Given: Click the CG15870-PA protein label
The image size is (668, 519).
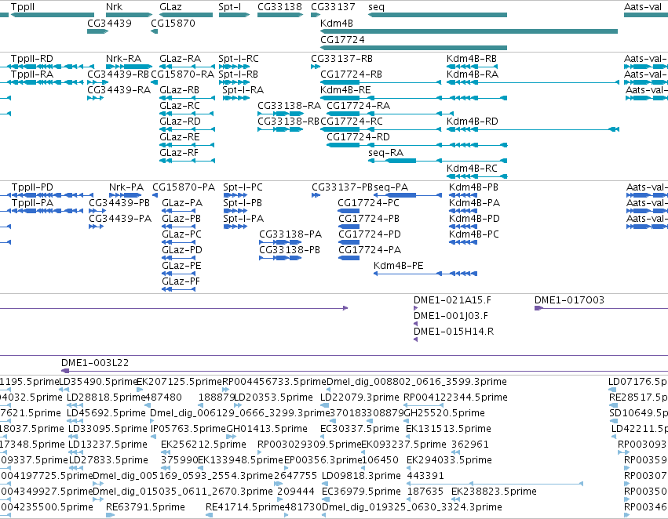Looking at the screenshot, I should [x=184, y=187].
